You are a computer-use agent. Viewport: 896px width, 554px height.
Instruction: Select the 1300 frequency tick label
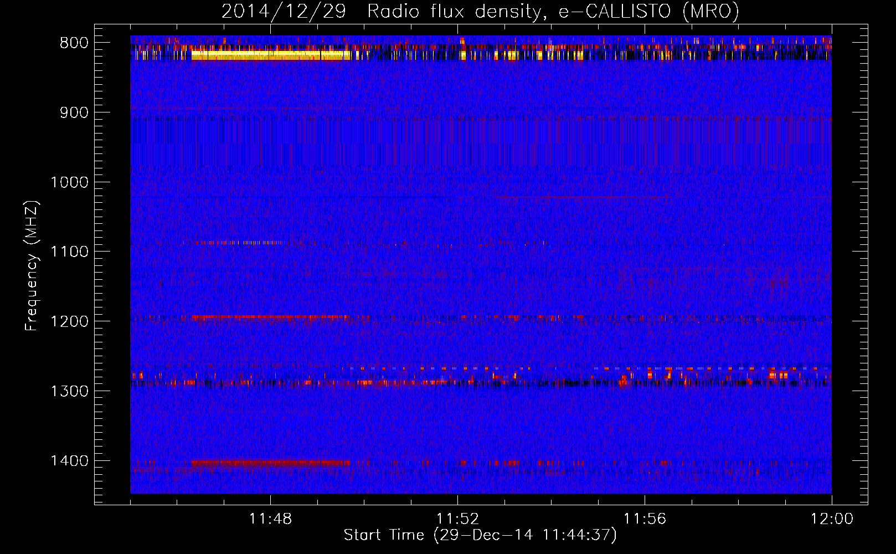[x=69, y=391]
